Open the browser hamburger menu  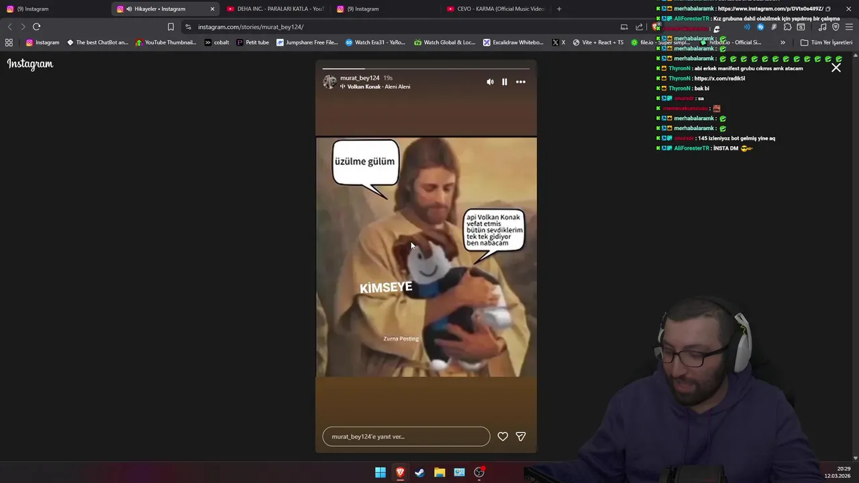[x=849, y=27]
